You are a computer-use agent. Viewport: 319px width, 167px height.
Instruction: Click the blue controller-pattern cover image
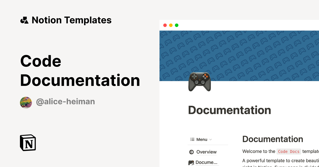(253, 53)
